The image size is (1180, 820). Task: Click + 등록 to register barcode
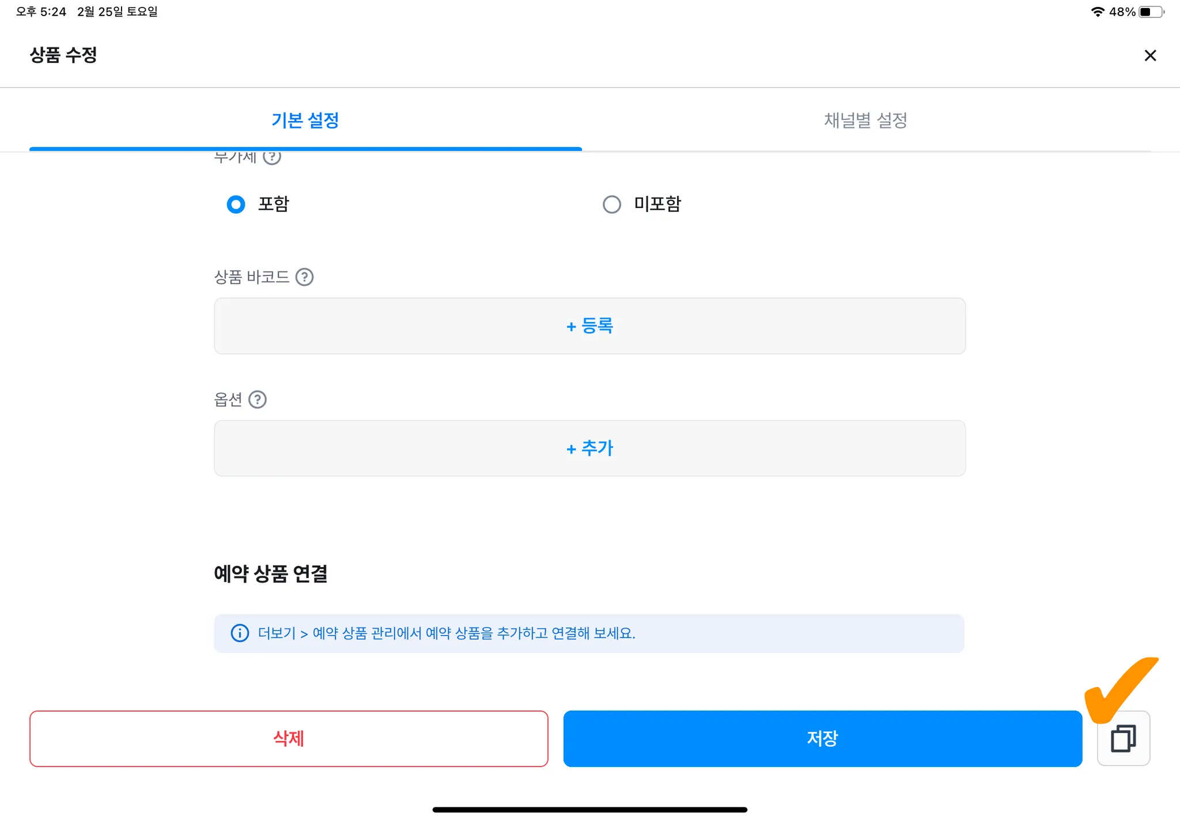[x=589, y=326]
